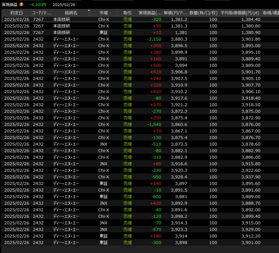Click the -800 realized loss cell
Viewport: 279px width, 253px height.
click(x=156, y=197)
